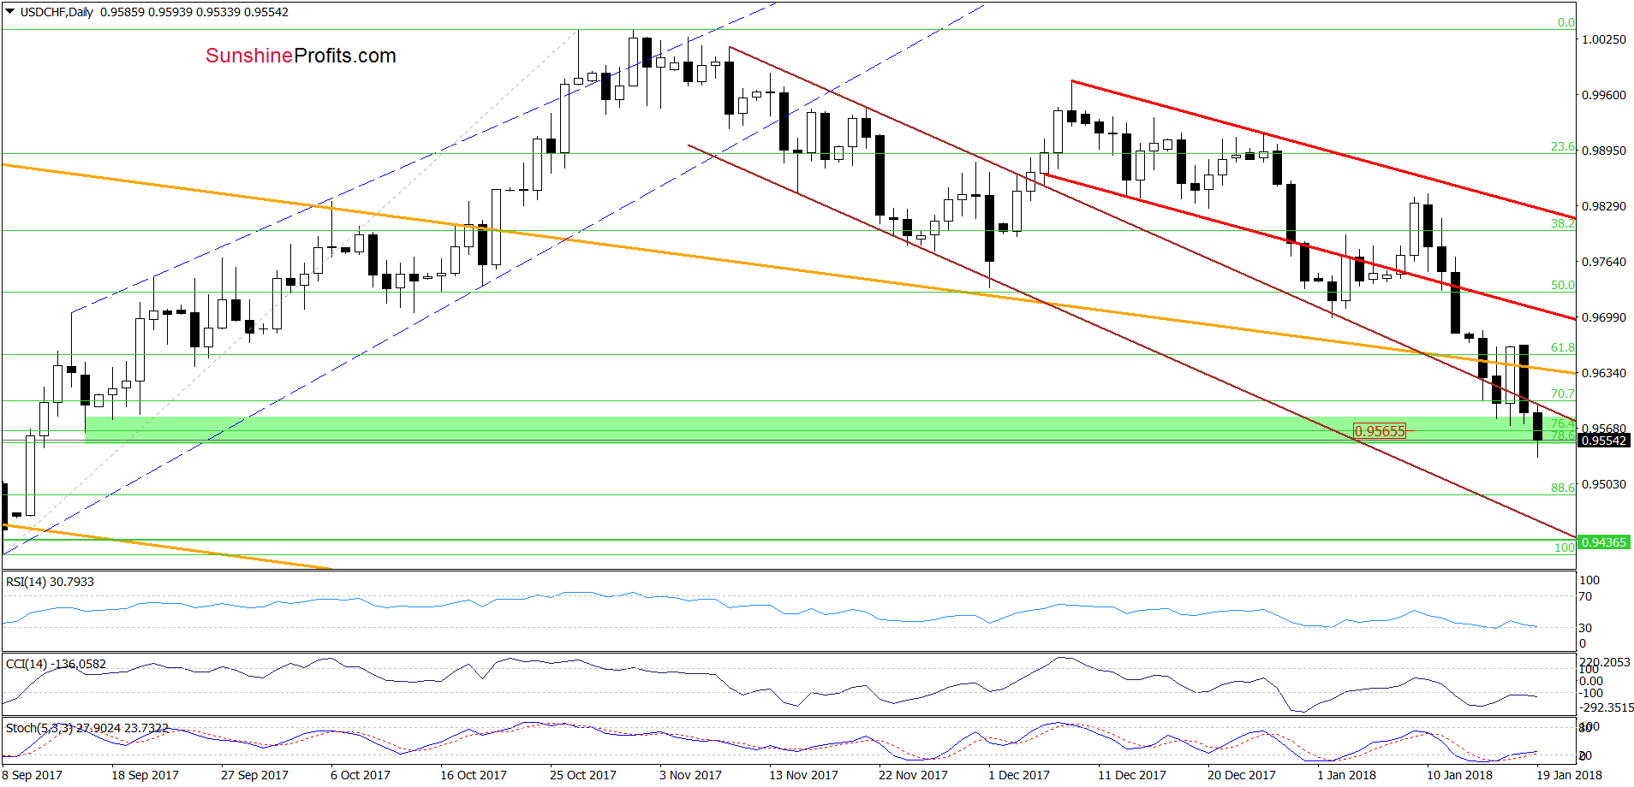Viewport: 1634px width, 787px height.
Task: Click the 22 Nov 2017 date label
Action: click(x=913, y=775)
